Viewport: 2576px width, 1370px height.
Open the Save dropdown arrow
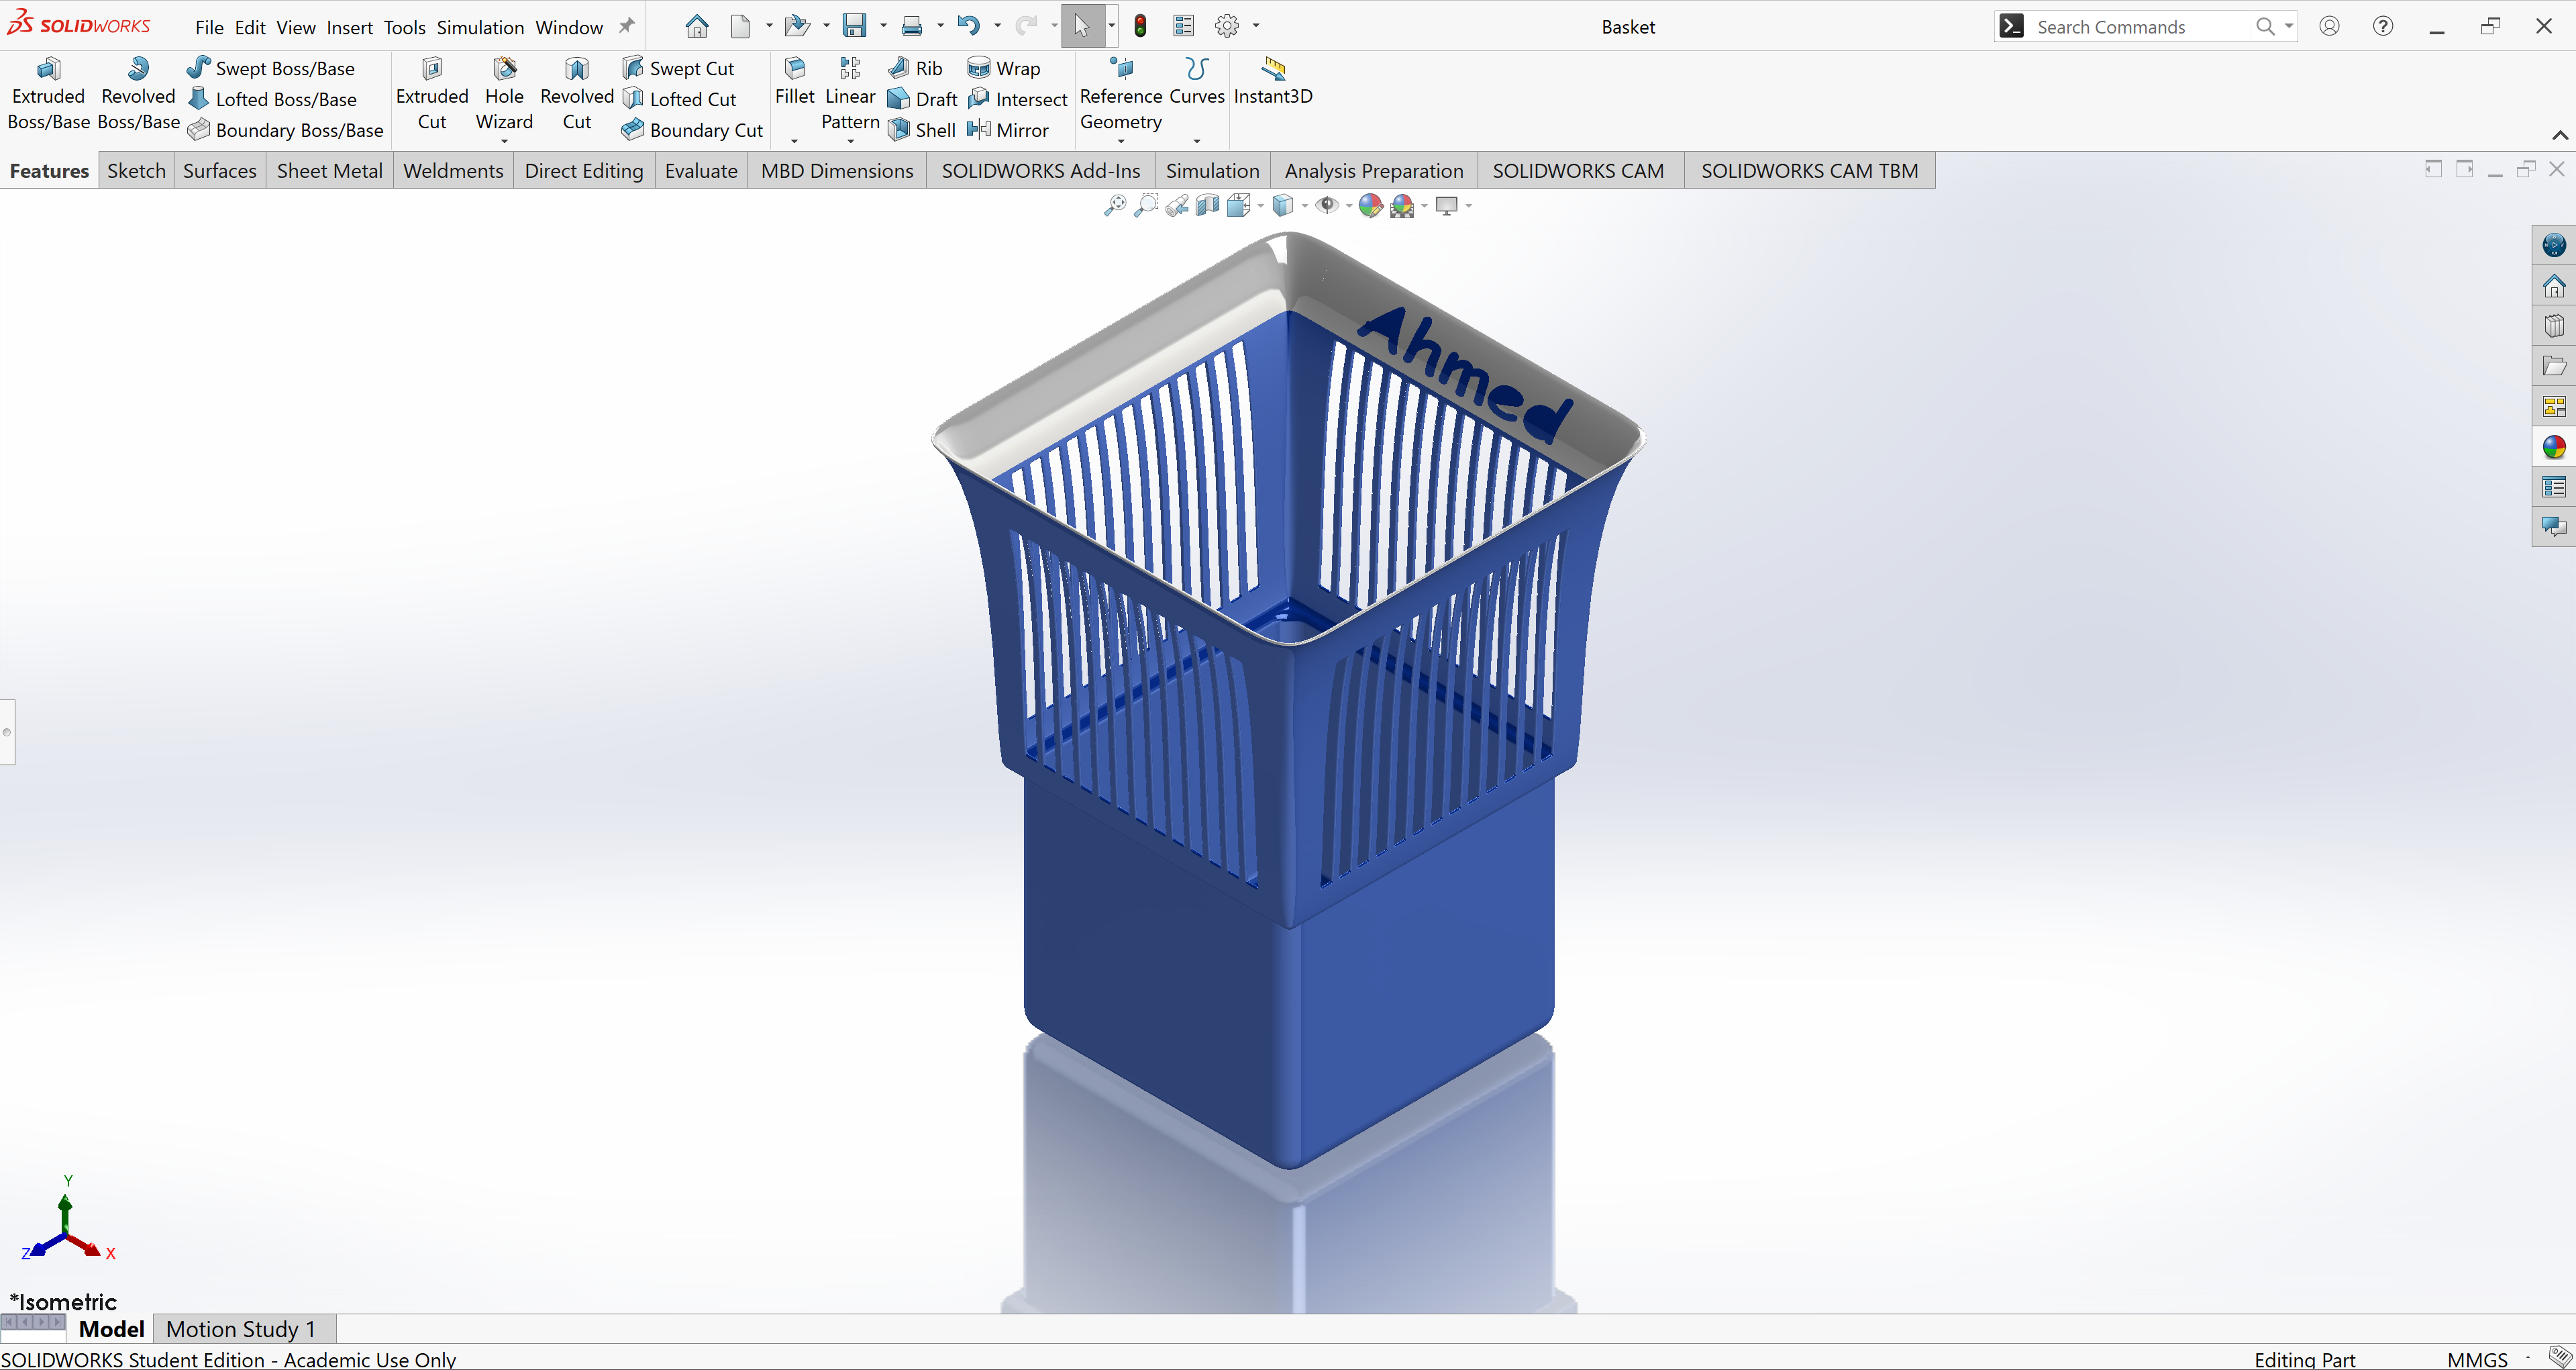click(x=883, y=26)
